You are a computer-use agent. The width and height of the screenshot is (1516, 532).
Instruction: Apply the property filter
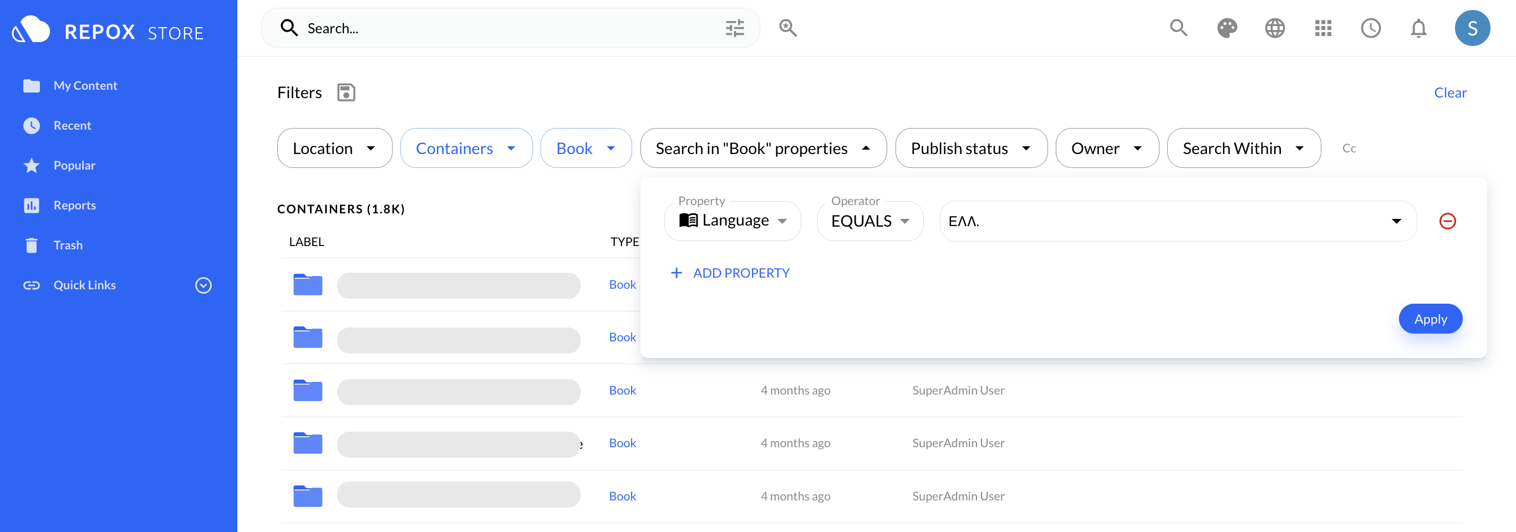[1430, 319]
